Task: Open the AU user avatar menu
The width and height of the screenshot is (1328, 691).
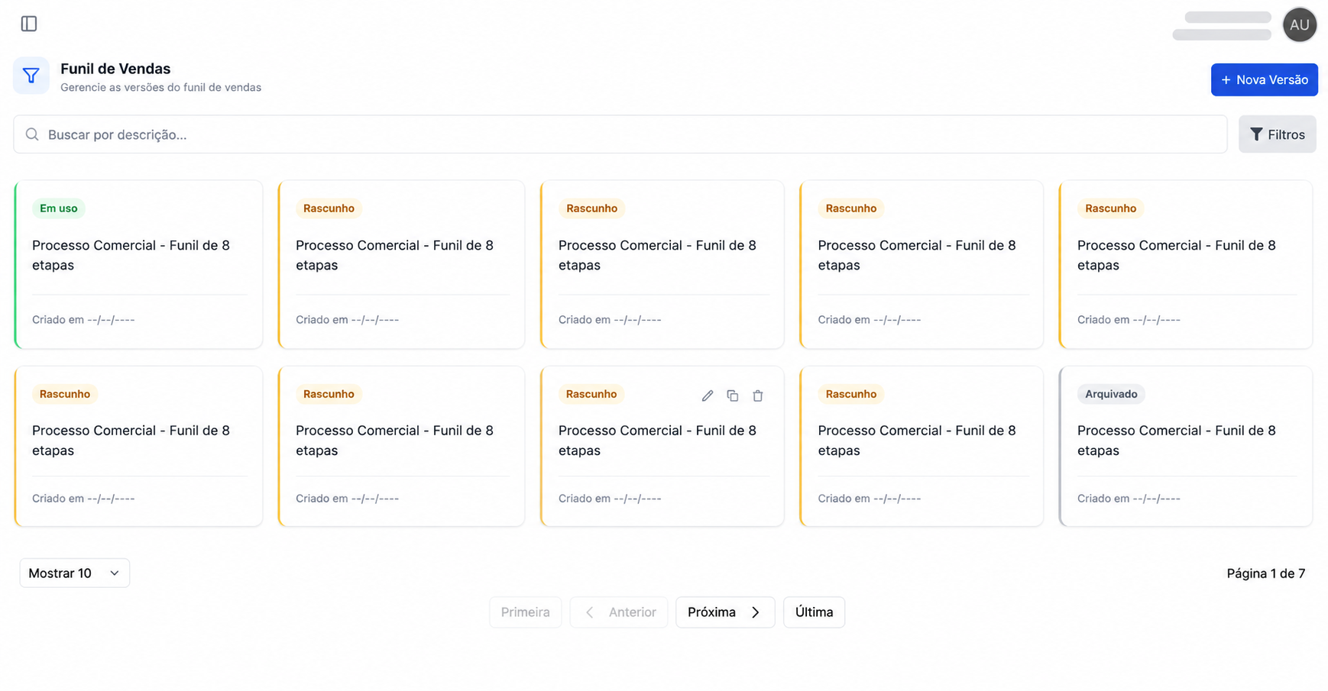Action: [1299, 25]
